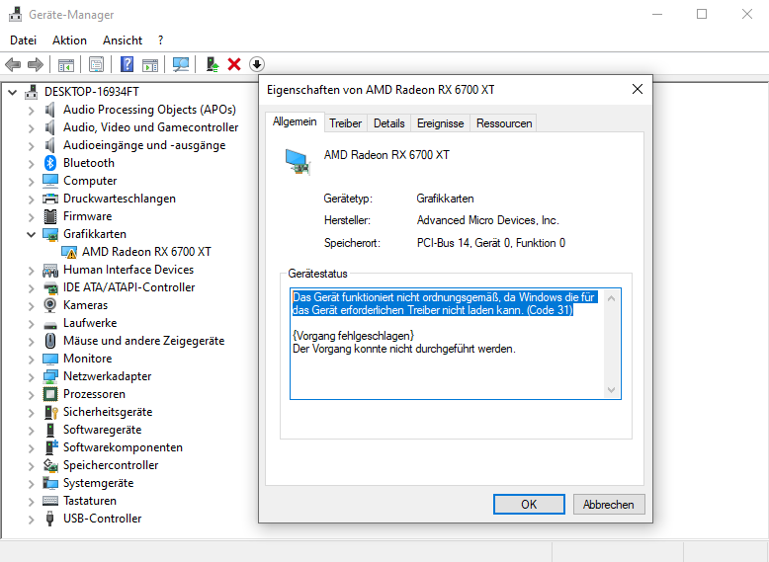Click 'Der Vorgang konnte nicht durchgeführt werden.'
This screenshot has height=562, width=769.
coord(404,349)
